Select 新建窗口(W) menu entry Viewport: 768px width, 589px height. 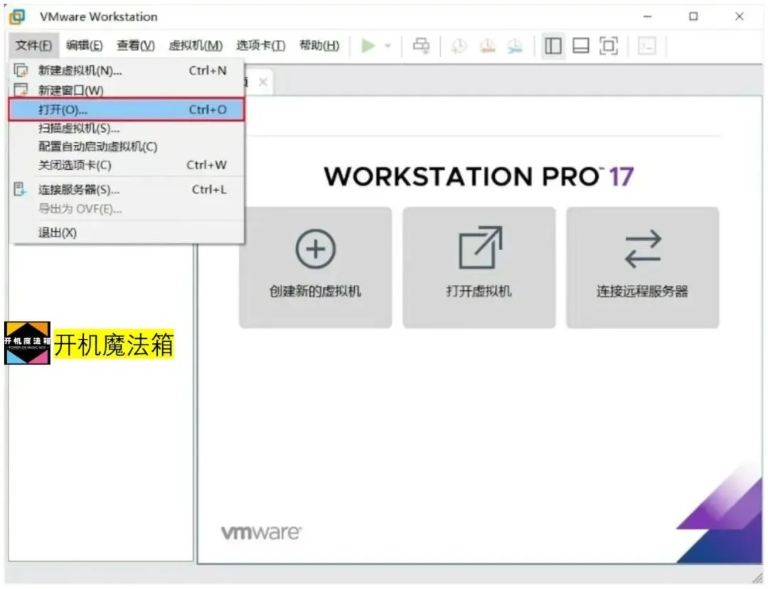127,90
